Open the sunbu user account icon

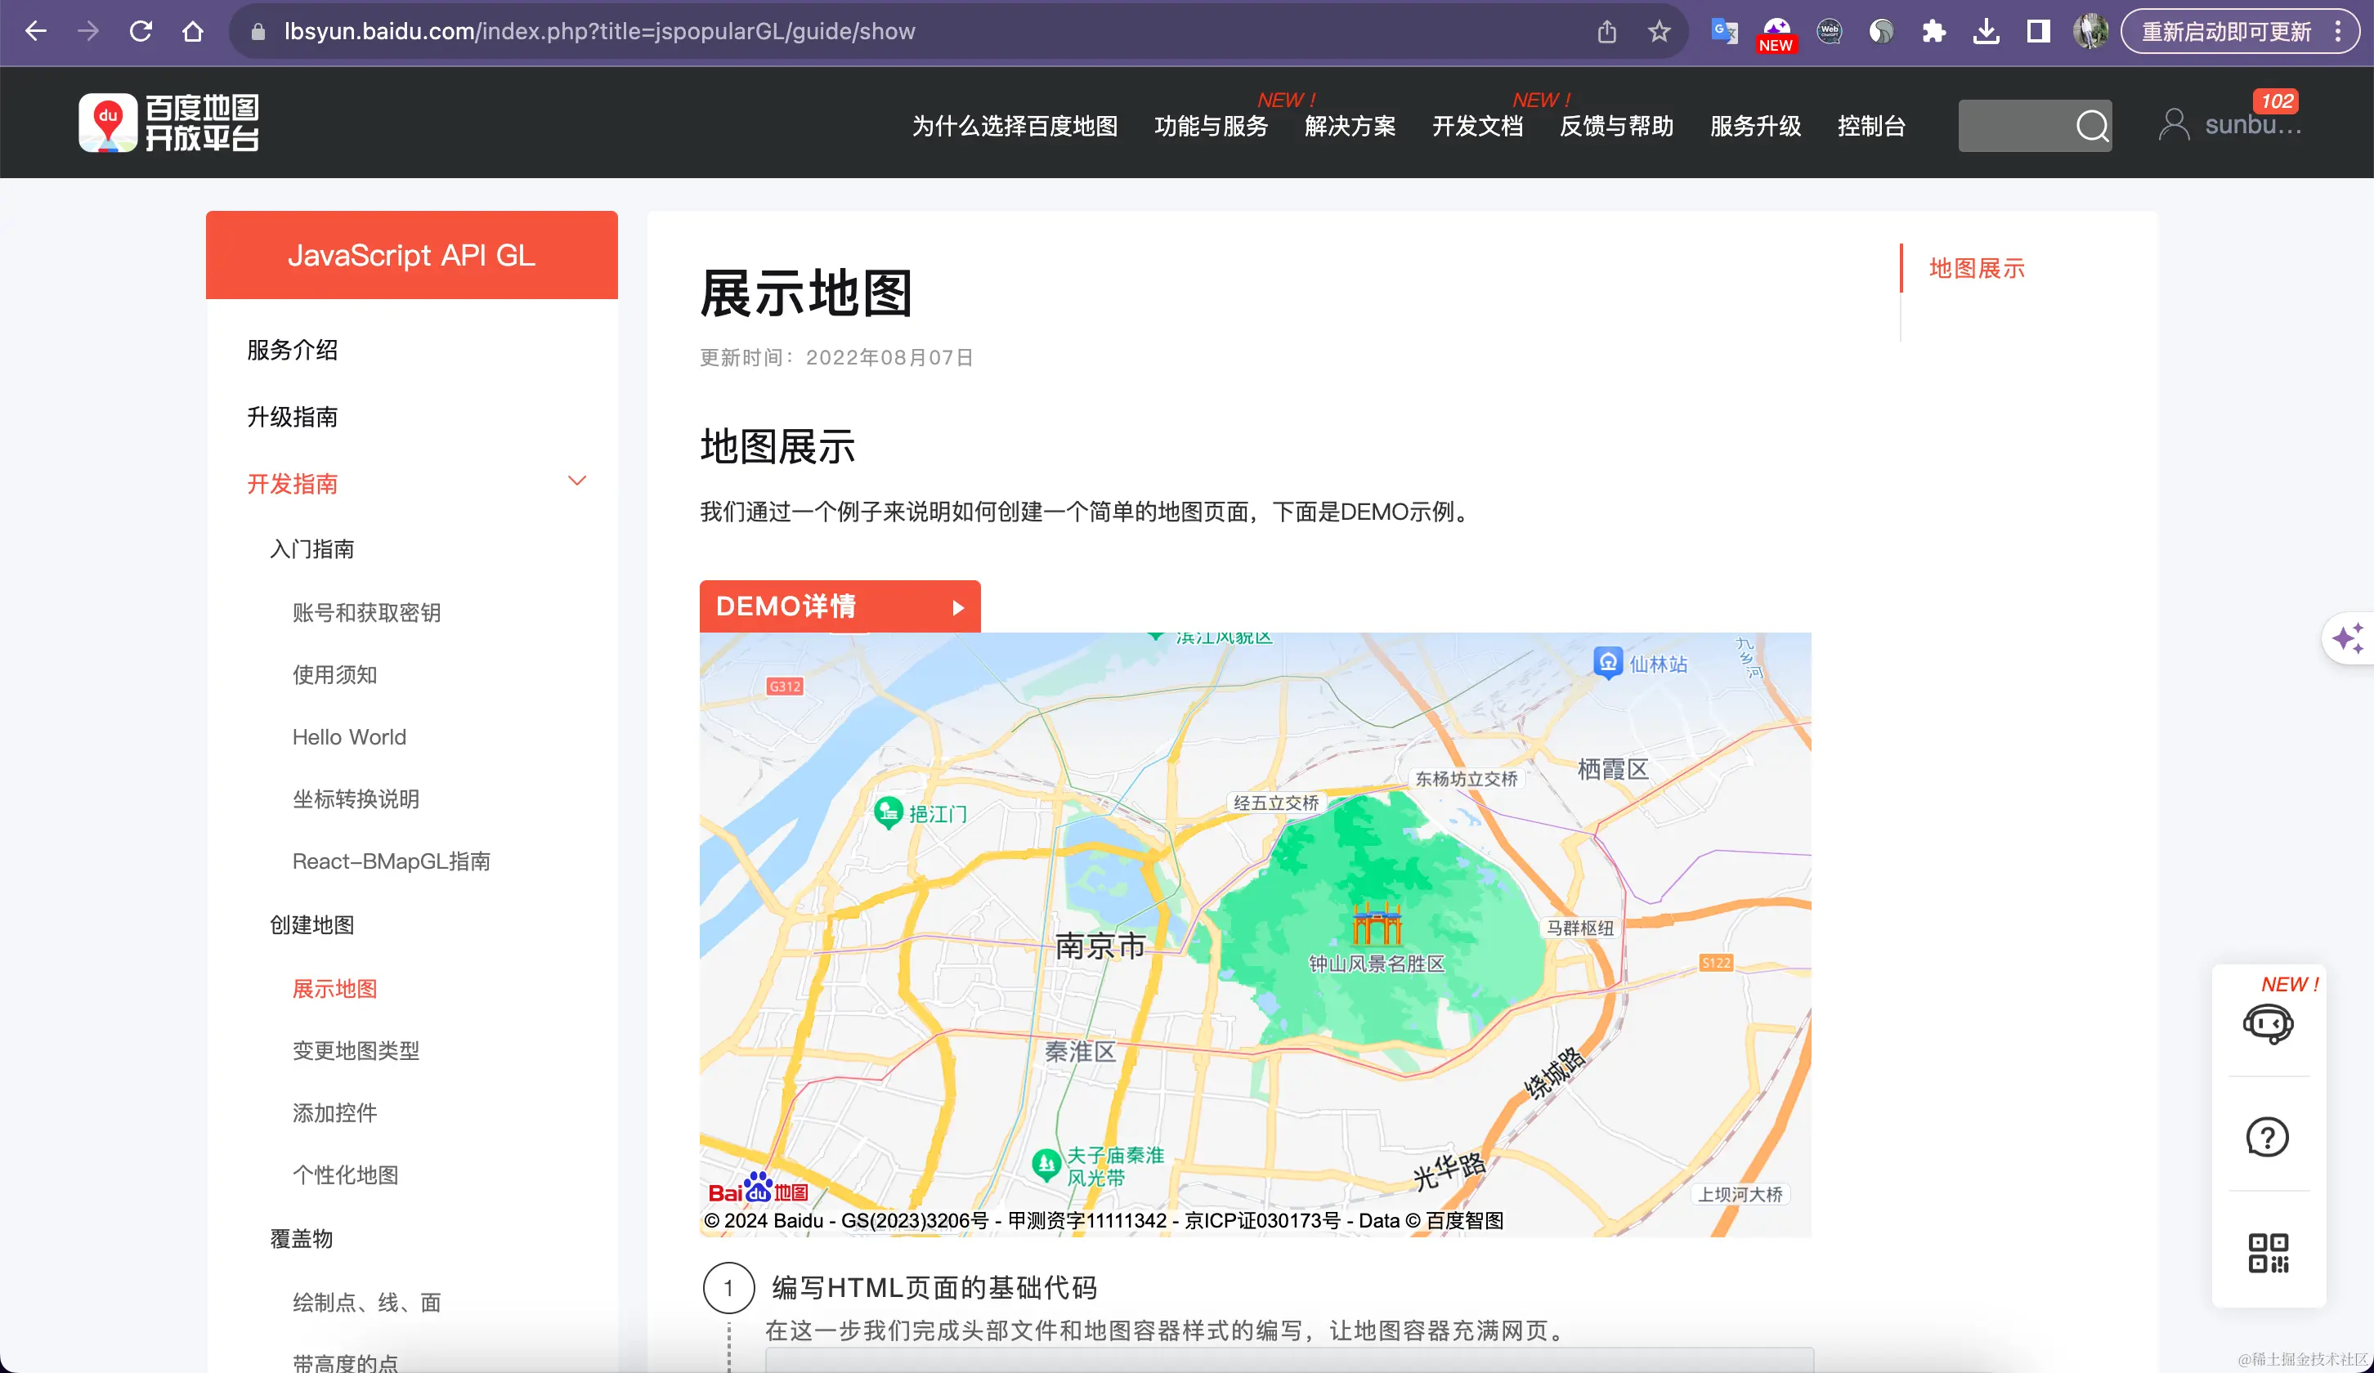(x=2174, y=124)
